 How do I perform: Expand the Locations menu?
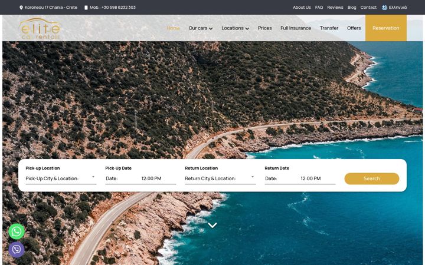tap(235, 28)
